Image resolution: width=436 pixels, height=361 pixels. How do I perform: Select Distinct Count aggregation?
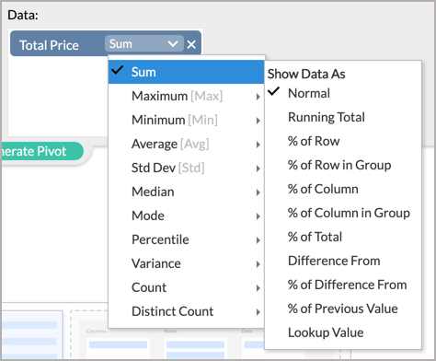click(186, 311)
